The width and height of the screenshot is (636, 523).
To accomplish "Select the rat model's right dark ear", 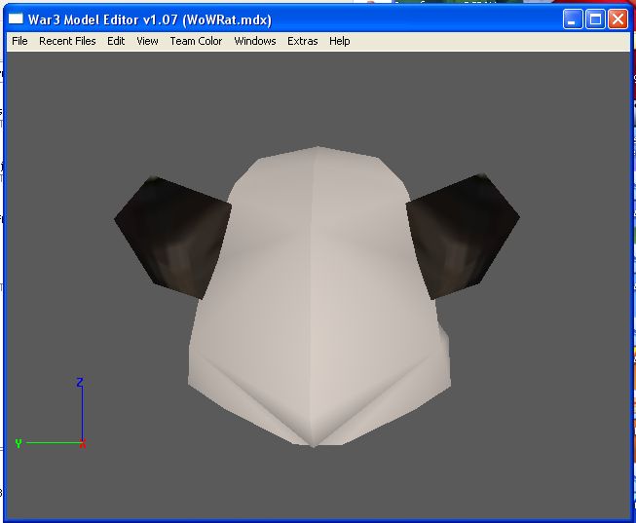I will (x=463, y=236).
